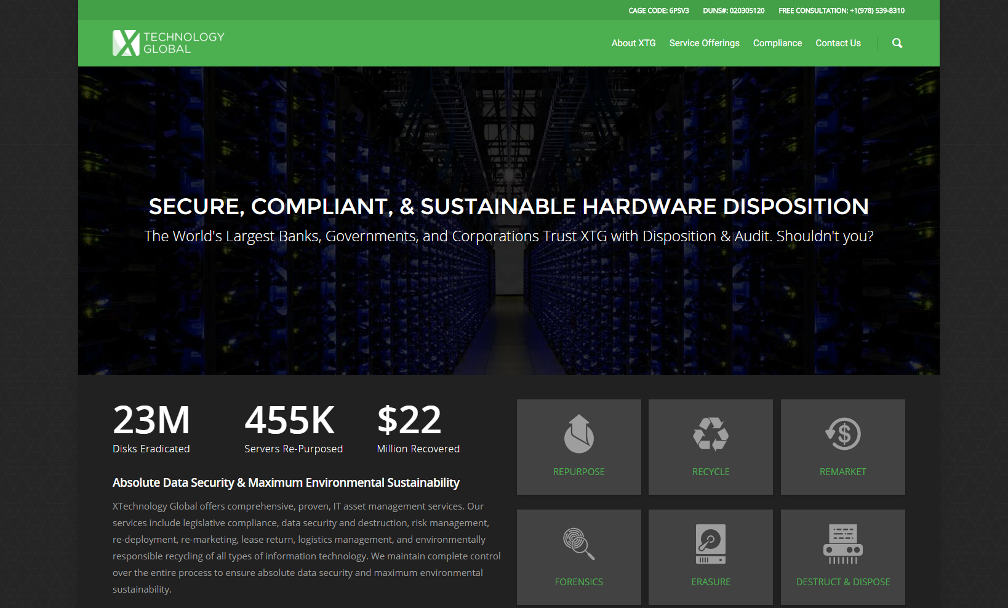Click the Absolute Data Security heading
The height and width of the screenshot is (608, 1008).
pyautogui.click(x=286, y=482)
